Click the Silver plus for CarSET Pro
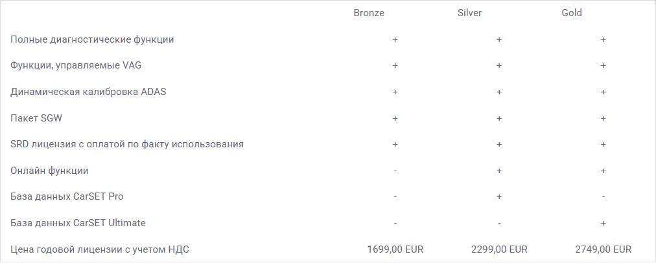 (498, 196)
